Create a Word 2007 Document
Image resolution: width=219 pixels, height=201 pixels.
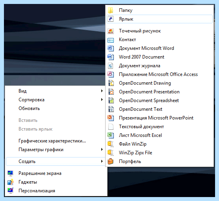[x=160, y=57]
